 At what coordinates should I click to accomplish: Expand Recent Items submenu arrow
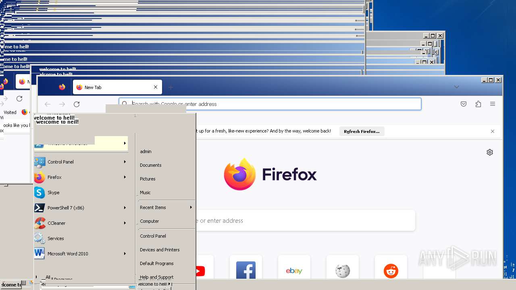[191, 207]
